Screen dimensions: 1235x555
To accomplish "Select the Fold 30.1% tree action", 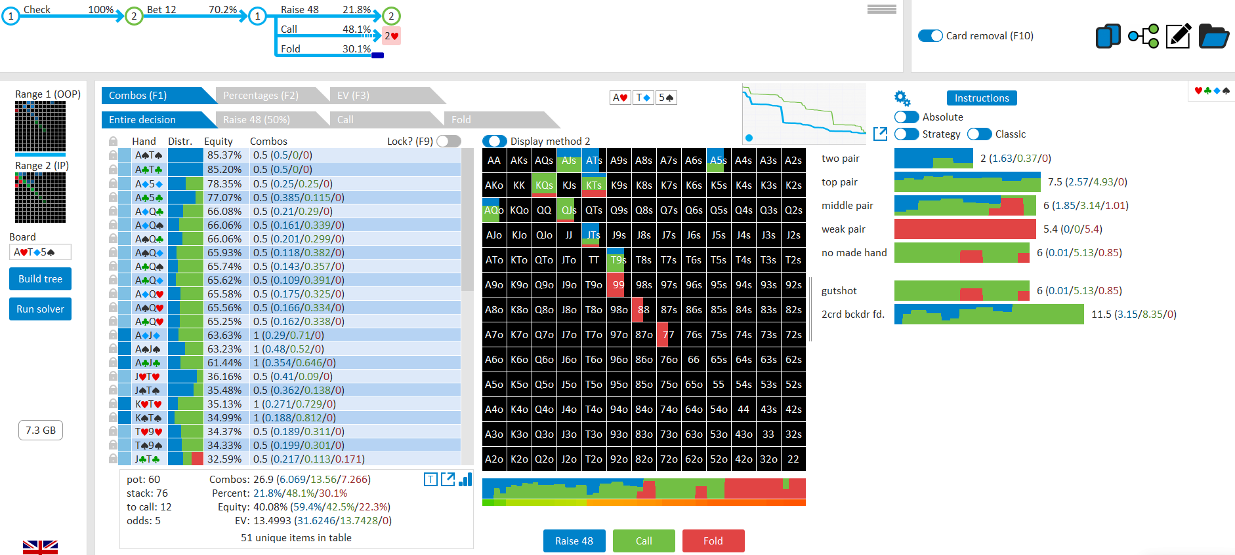I will coord(325,49).
